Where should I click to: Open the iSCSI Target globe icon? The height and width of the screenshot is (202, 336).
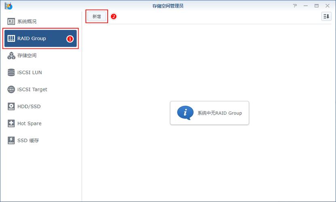(11, 89)
